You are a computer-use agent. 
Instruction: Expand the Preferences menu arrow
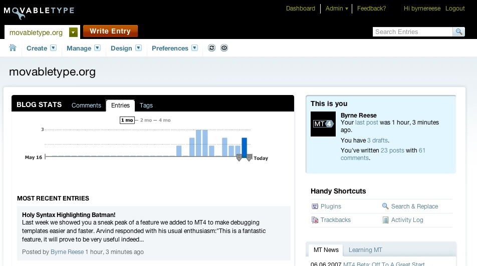pos(194,48)
